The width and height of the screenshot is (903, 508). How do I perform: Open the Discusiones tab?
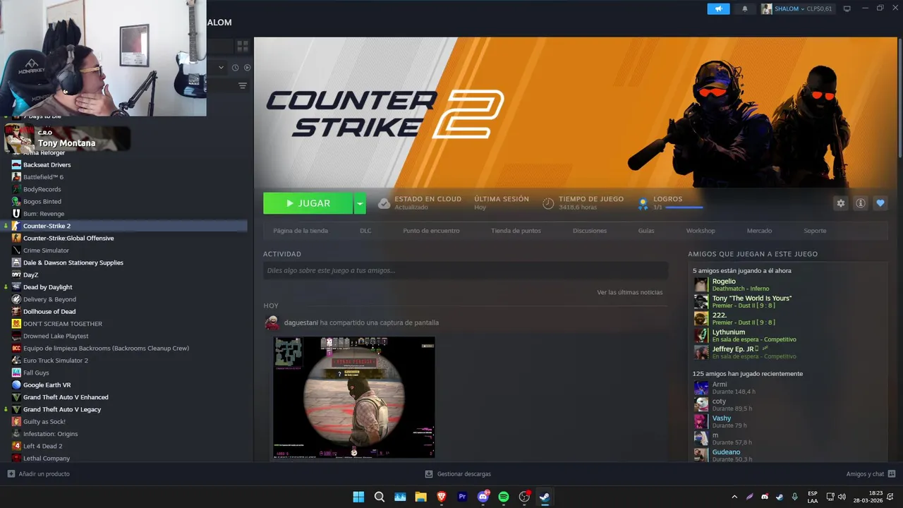point(590,231)
